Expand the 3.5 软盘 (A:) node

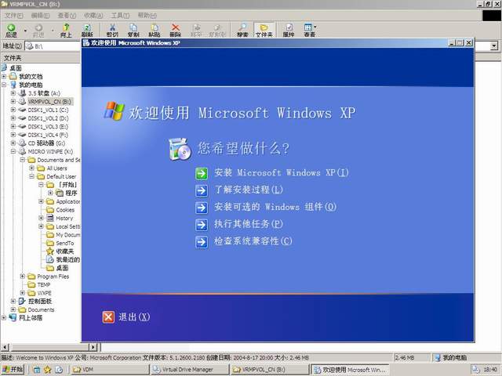13,93
